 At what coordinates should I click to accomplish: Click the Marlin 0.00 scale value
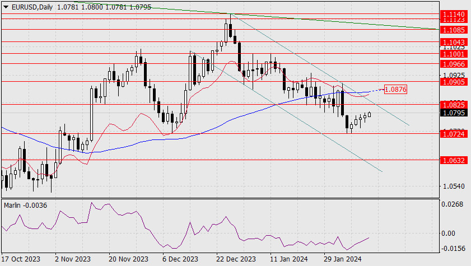pos(448,234)
